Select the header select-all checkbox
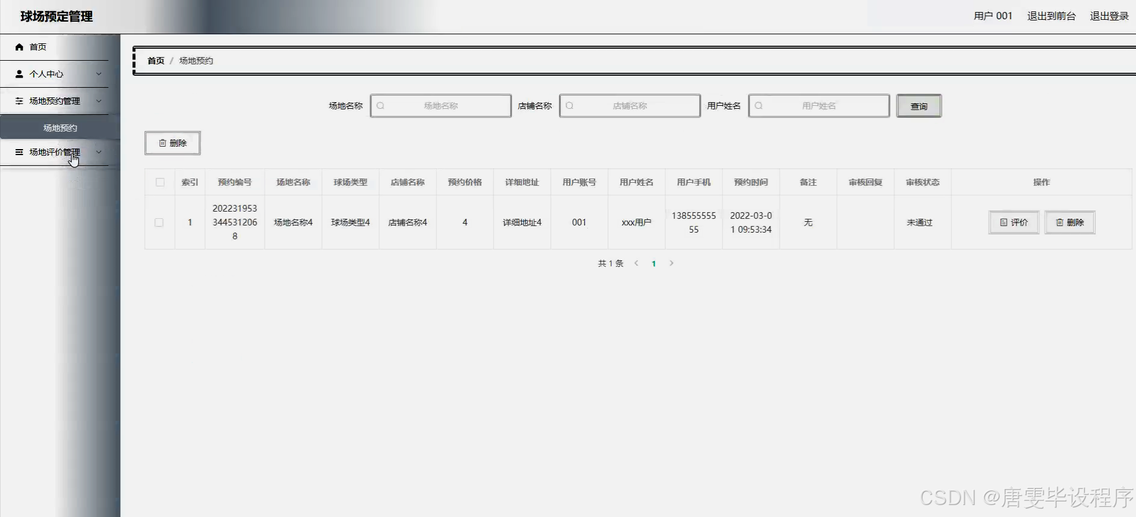 click(x=160, y=182)
